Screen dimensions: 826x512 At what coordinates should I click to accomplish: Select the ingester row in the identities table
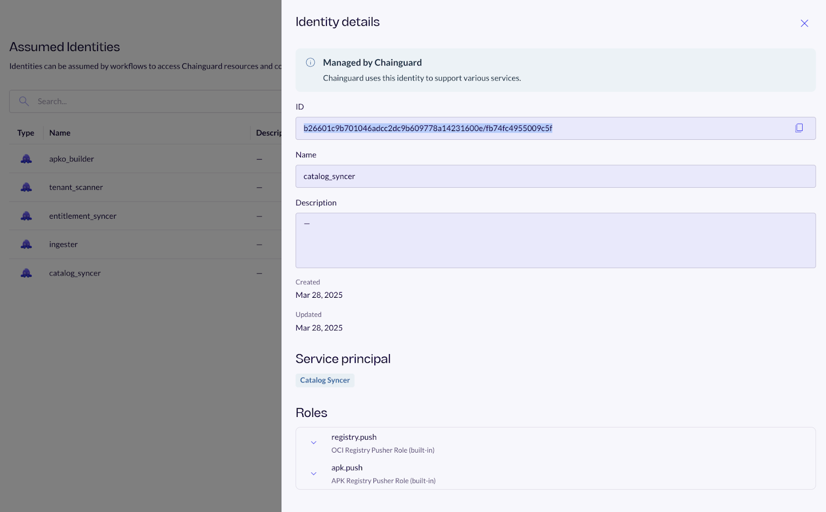(129, 244)
